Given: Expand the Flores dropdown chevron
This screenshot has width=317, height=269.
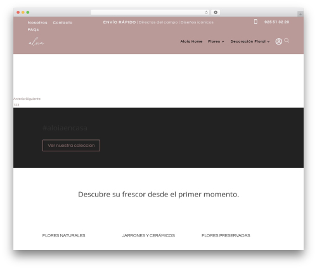Looking at the screenshot, I should click(223, 41).
